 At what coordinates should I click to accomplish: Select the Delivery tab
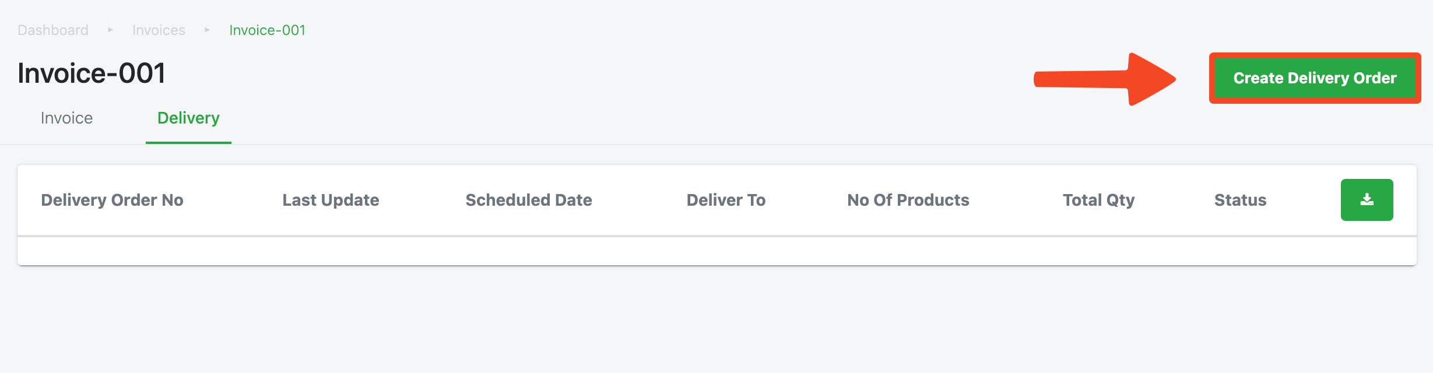(x=188, y=118)
